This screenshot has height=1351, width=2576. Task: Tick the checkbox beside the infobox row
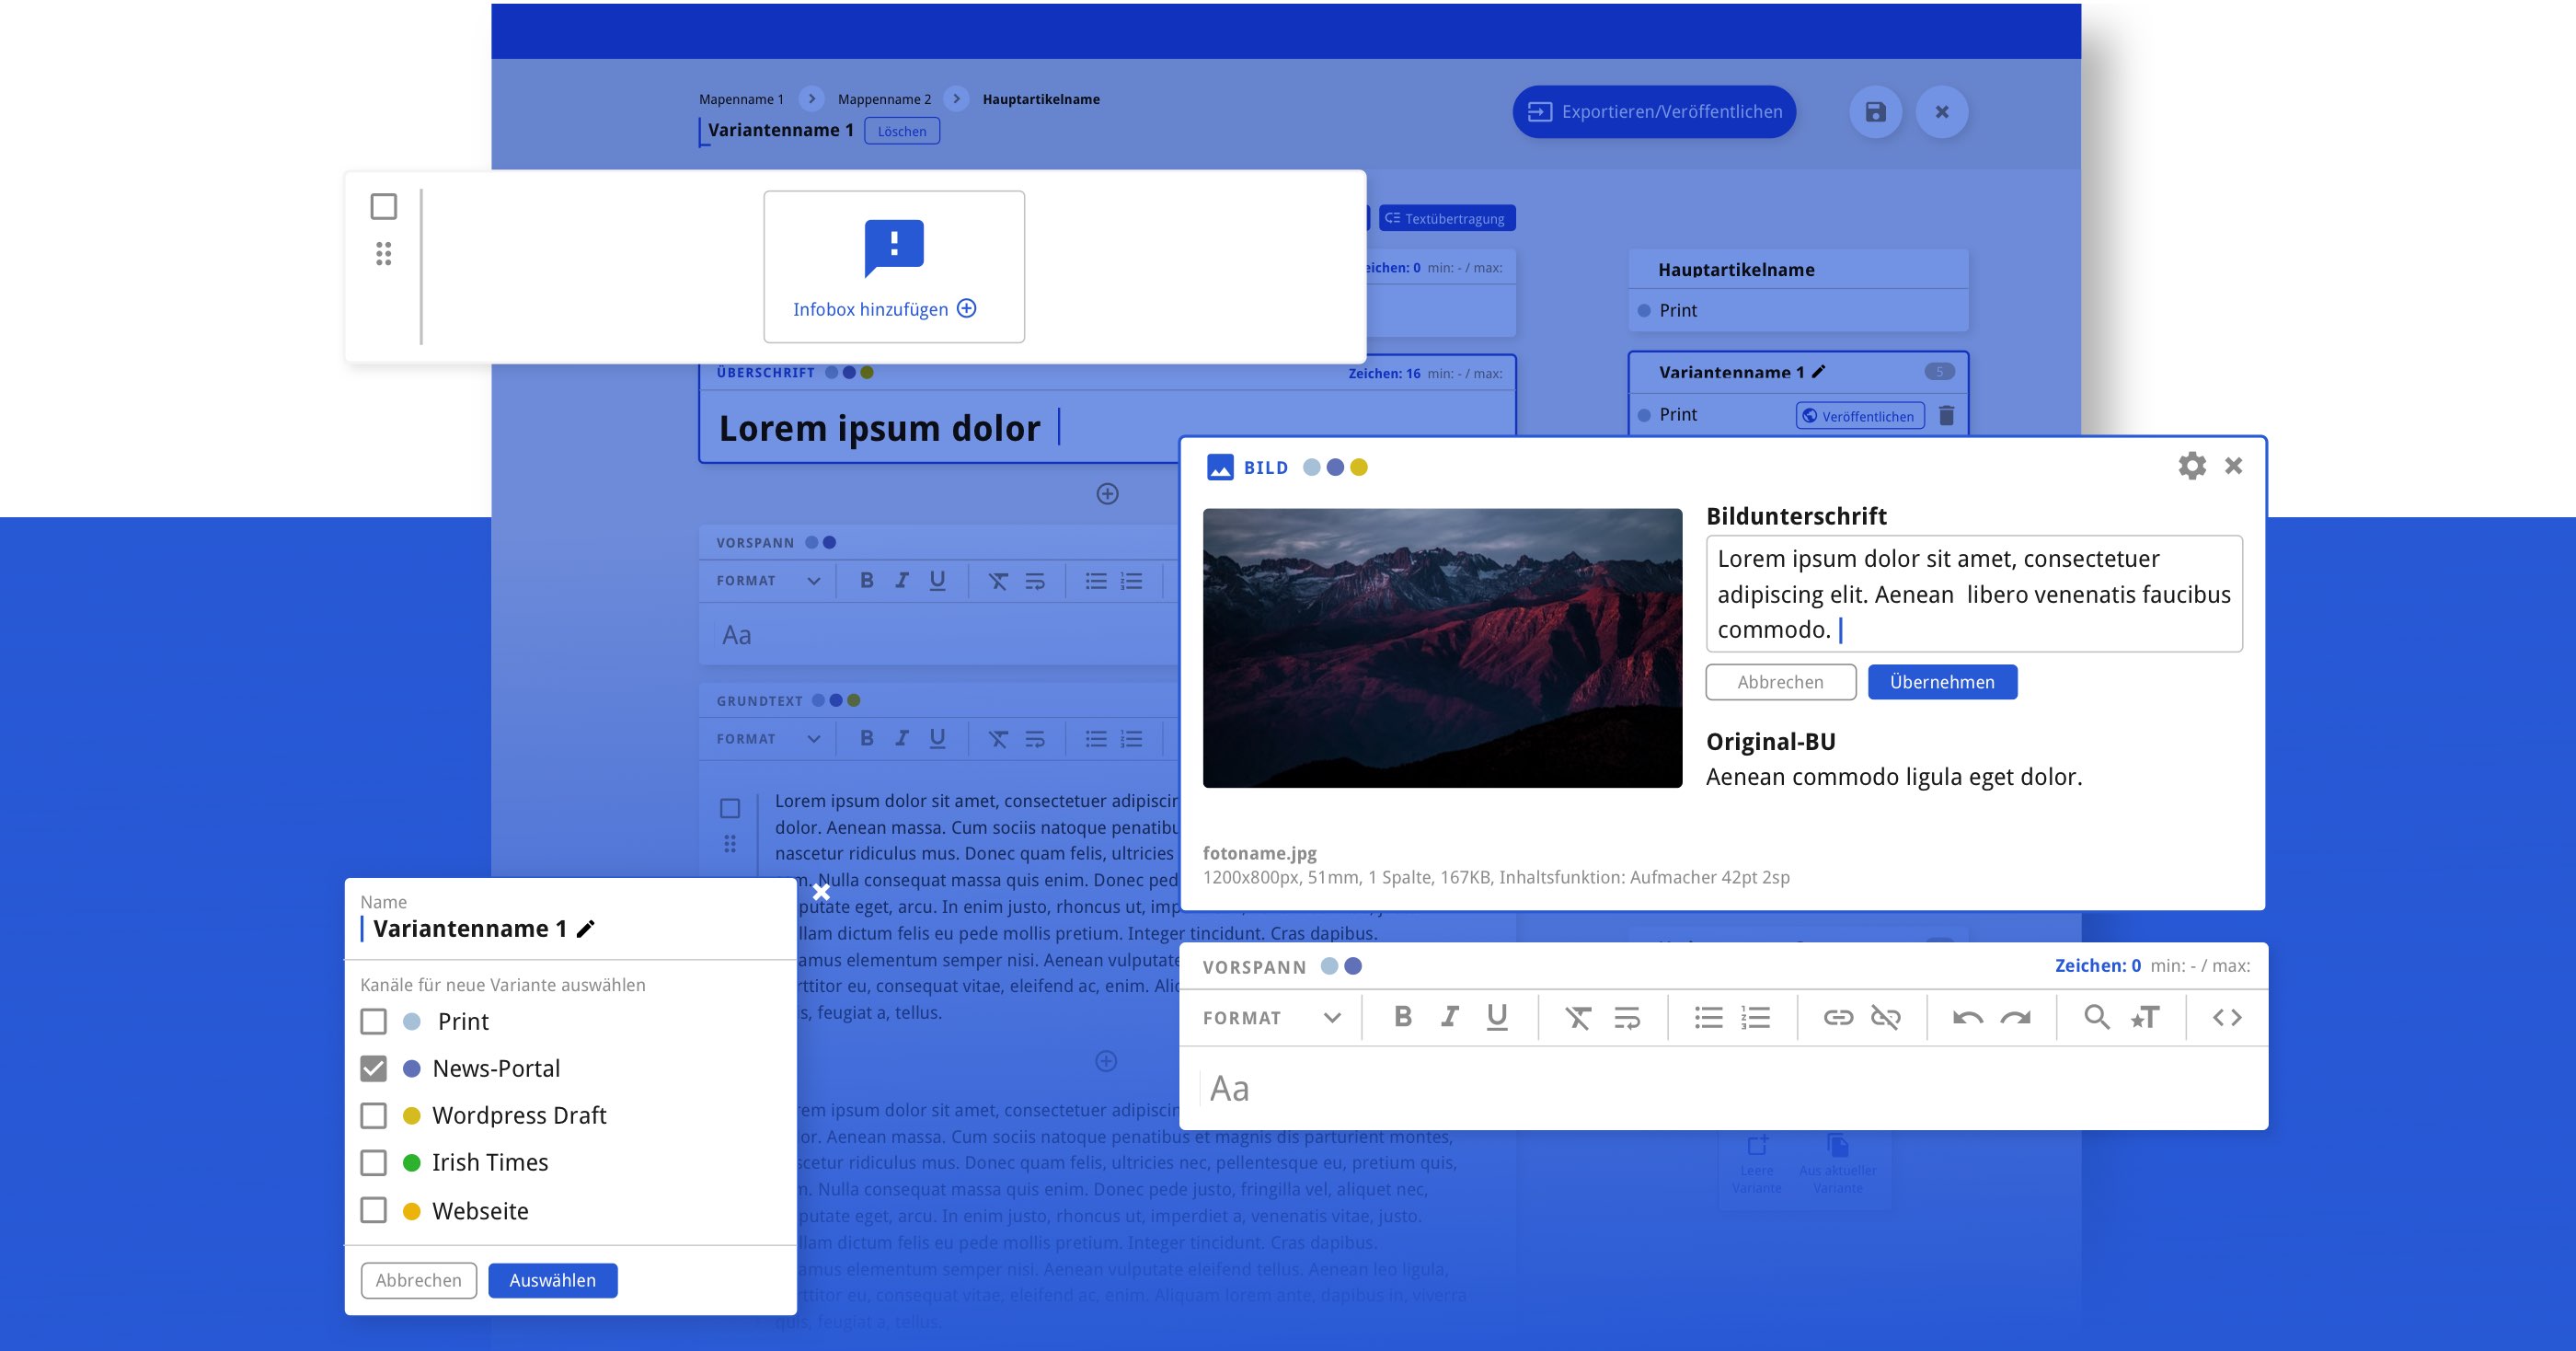384,206
